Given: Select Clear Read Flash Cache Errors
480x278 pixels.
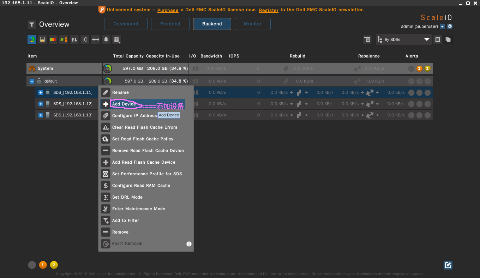Looking at the screenshot, I should [x=146, y=127].
